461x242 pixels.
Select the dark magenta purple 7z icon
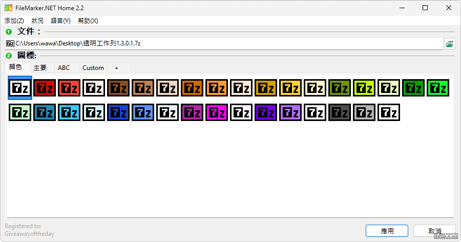pos(192,112)
